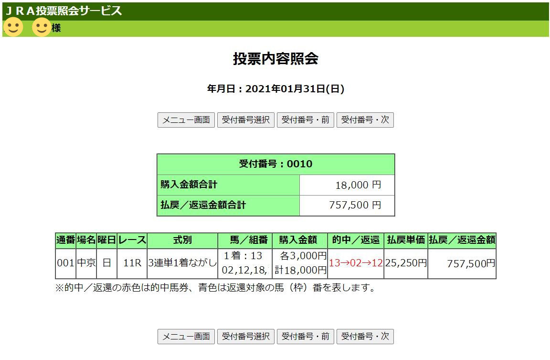
Task: Click the 3連単1着ながし bet type cell
Action: click(x=182, y=263)
